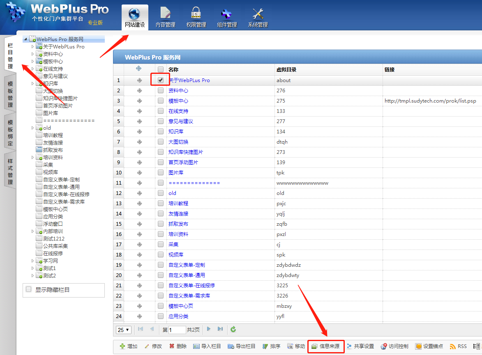Open 权限管理 lock icon module
Viewport: 482px width, 355px height.
click(196, 18)
